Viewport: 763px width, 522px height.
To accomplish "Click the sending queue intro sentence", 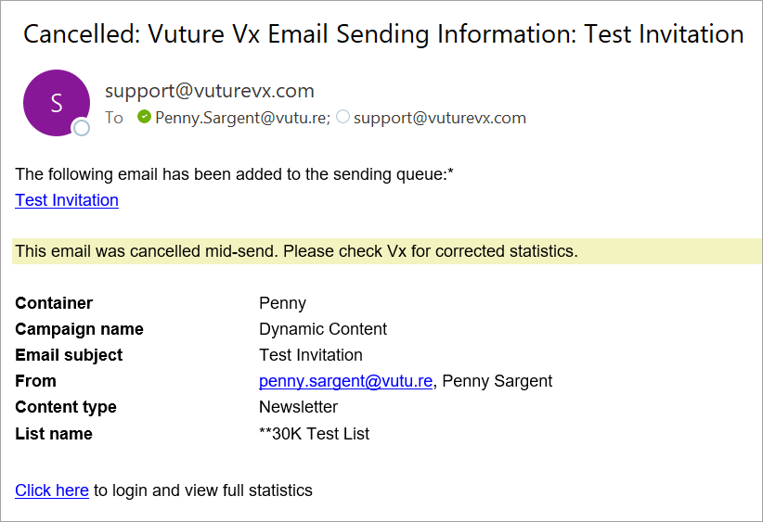I will point(234,174).
